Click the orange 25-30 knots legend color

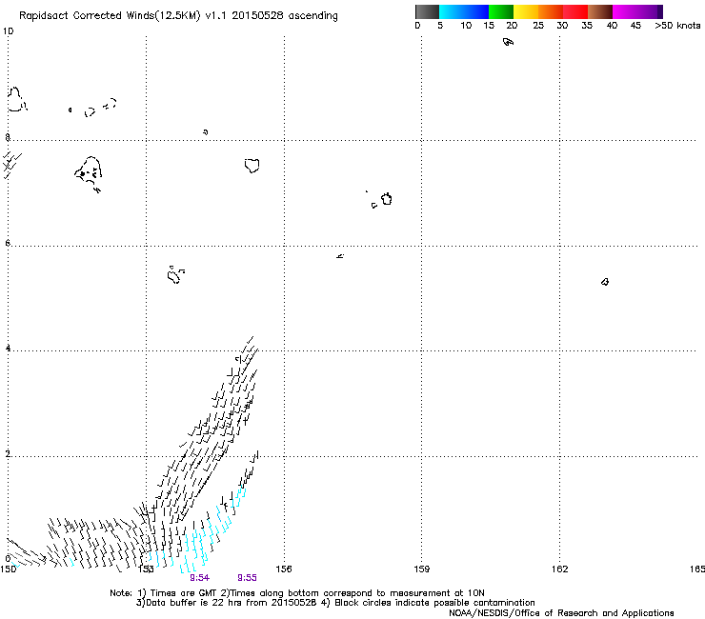pyautogui.click(x=551, y=11)
